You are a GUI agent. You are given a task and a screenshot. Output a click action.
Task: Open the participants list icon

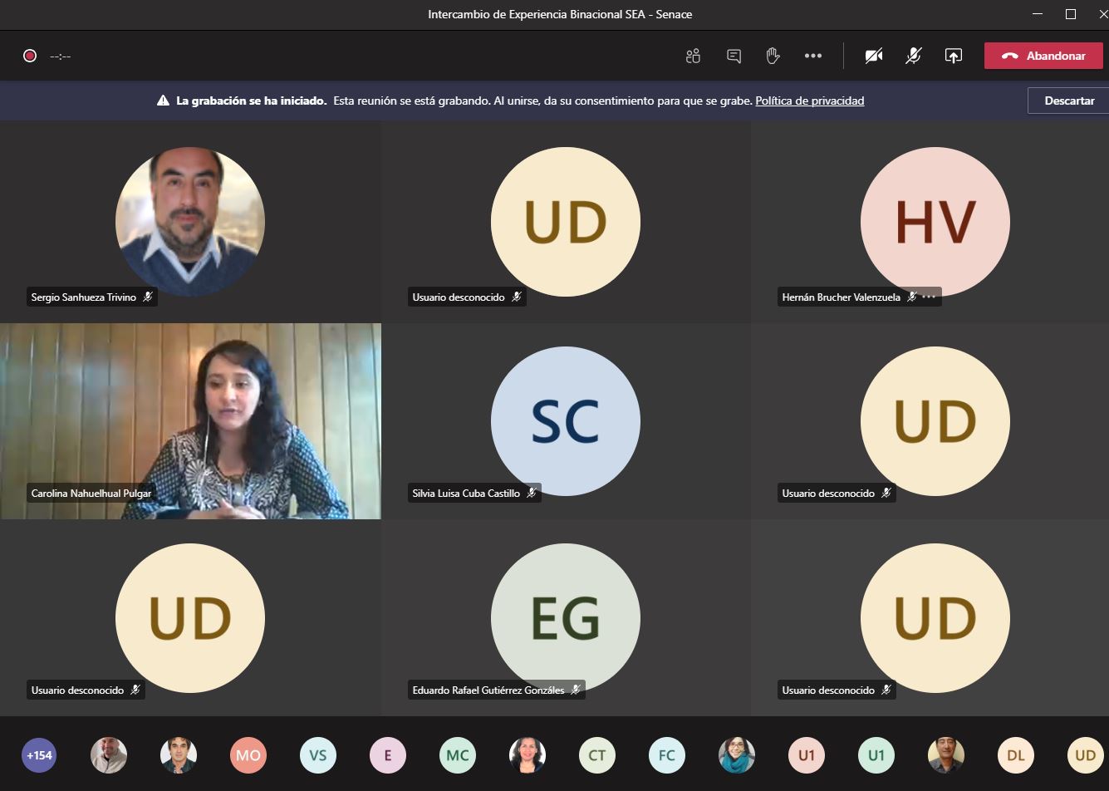tap(693, 56)
